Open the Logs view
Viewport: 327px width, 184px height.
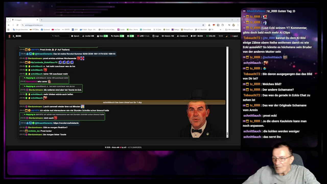tap(156, 36)
